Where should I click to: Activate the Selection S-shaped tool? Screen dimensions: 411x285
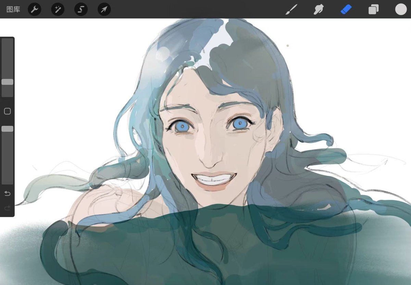click(81, 9)
